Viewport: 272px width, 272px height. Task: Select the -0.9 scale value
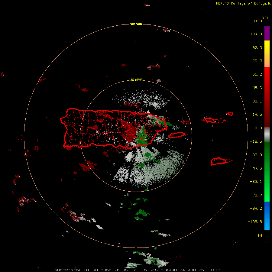pos(257,128)
